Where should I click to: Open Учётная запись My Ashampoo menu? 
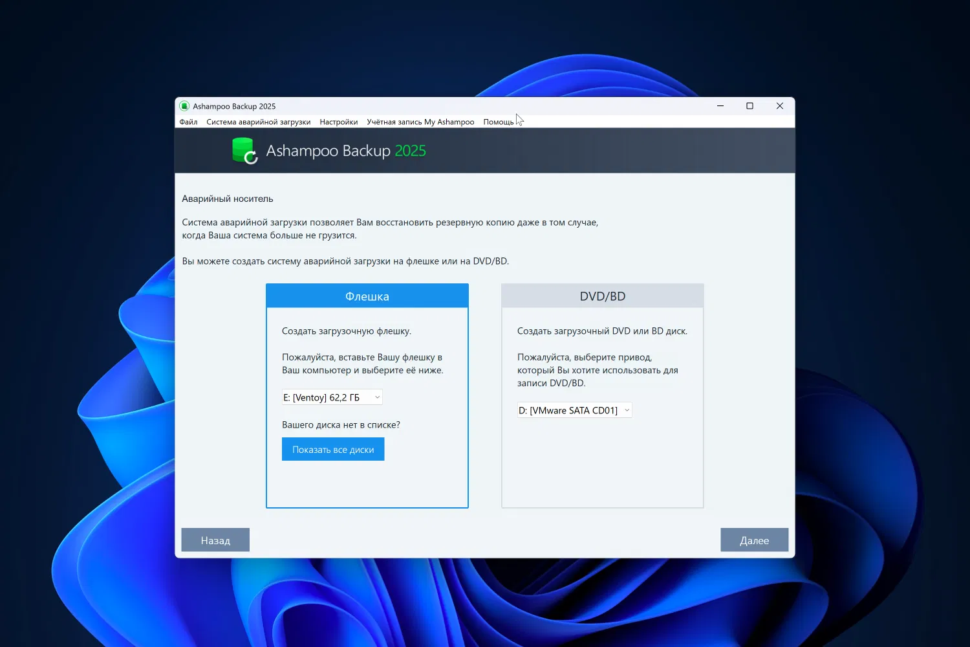coord(420,122)
